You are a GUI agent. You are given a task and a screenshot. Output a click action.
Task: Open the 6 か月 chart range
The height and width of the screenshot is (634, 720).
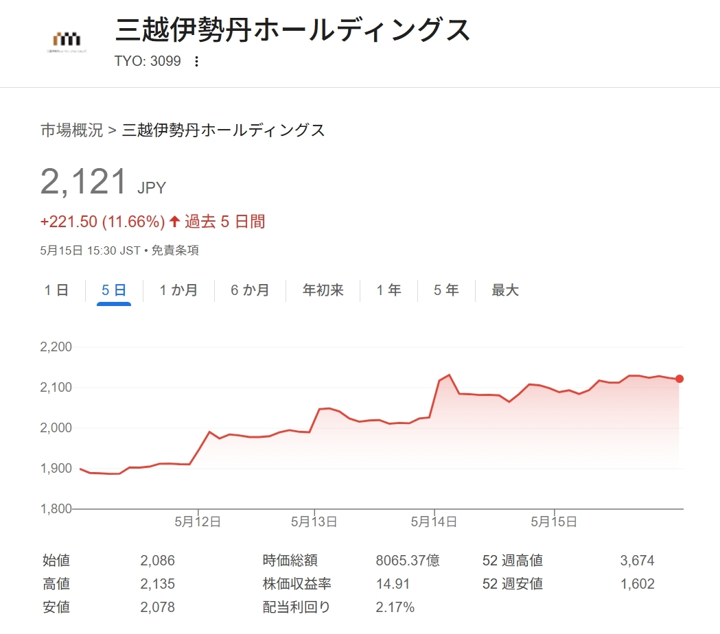click(250, 290)
